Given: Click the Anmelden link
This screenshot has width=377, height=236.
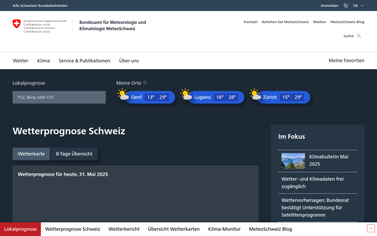Looking at the screenshot, I should point(329,6).
